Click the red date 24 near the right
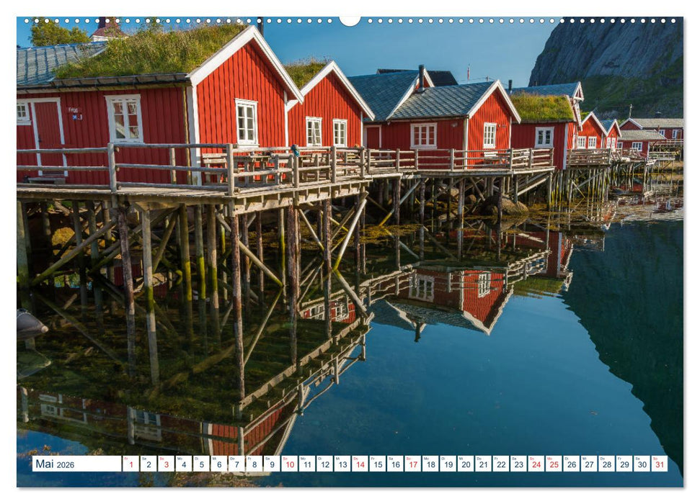Screen dimensions: 700x504 538,466
